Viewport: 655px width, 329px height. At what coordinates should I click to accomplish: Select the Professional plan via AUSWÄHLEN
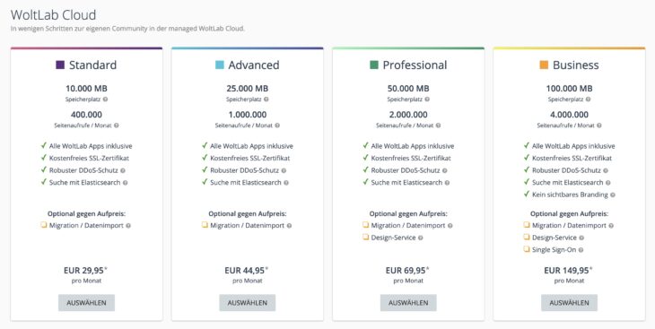coord(408,303)
